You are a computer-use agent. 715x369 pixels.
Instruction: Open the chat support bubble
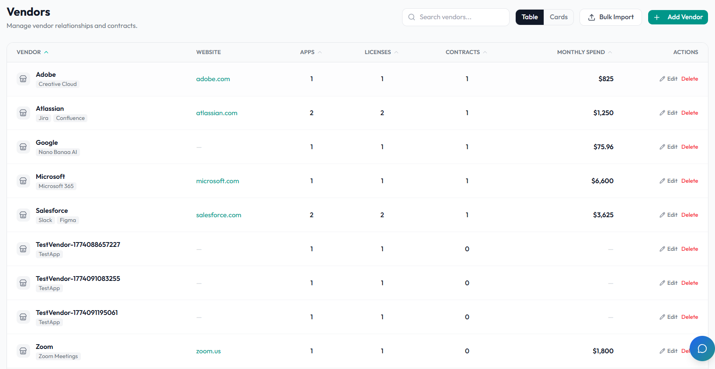coord(702,348)
